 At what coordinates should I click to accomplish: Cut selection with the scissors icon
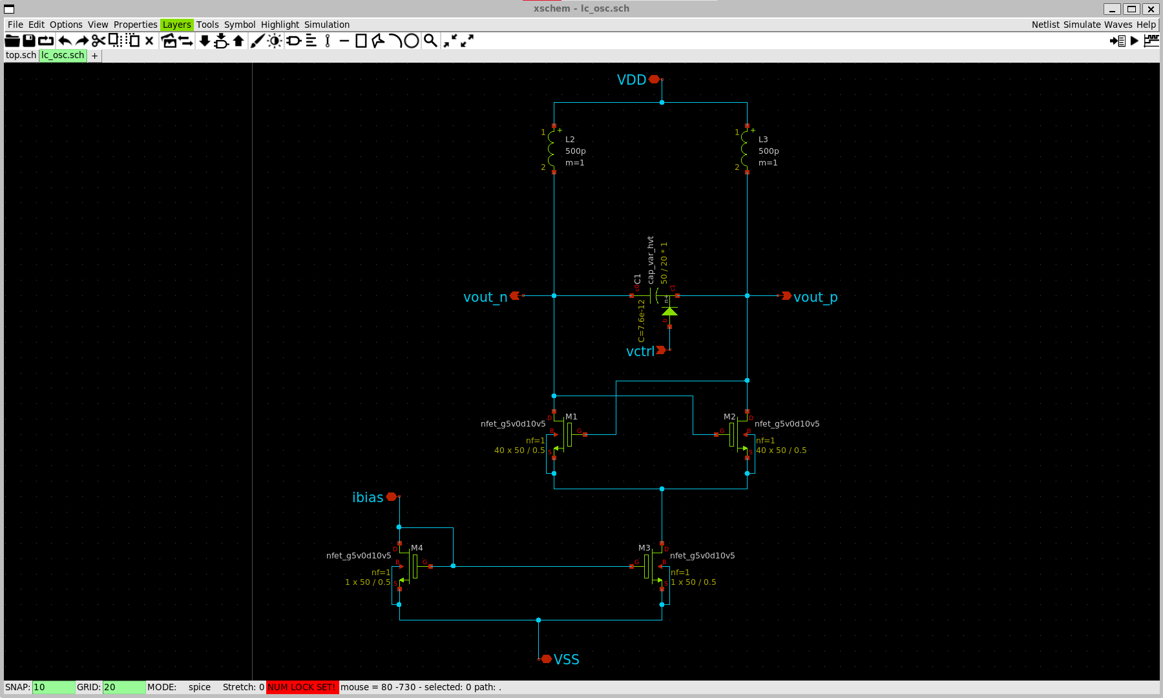pos(98,41)
